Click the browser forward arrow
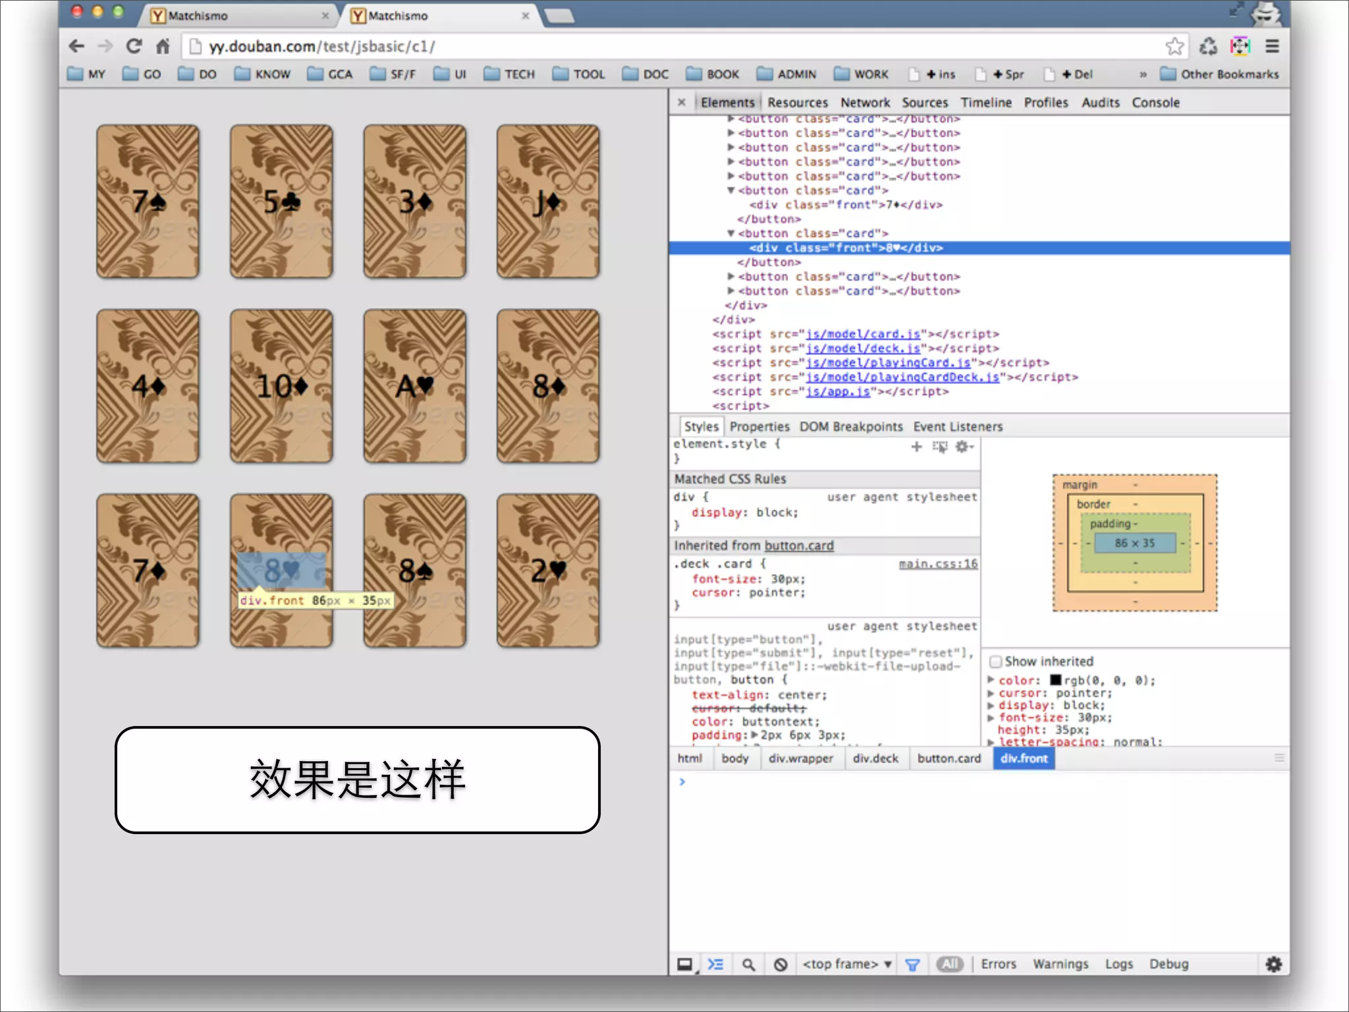Screen dimensions: 1349x1012 [105, 46]
